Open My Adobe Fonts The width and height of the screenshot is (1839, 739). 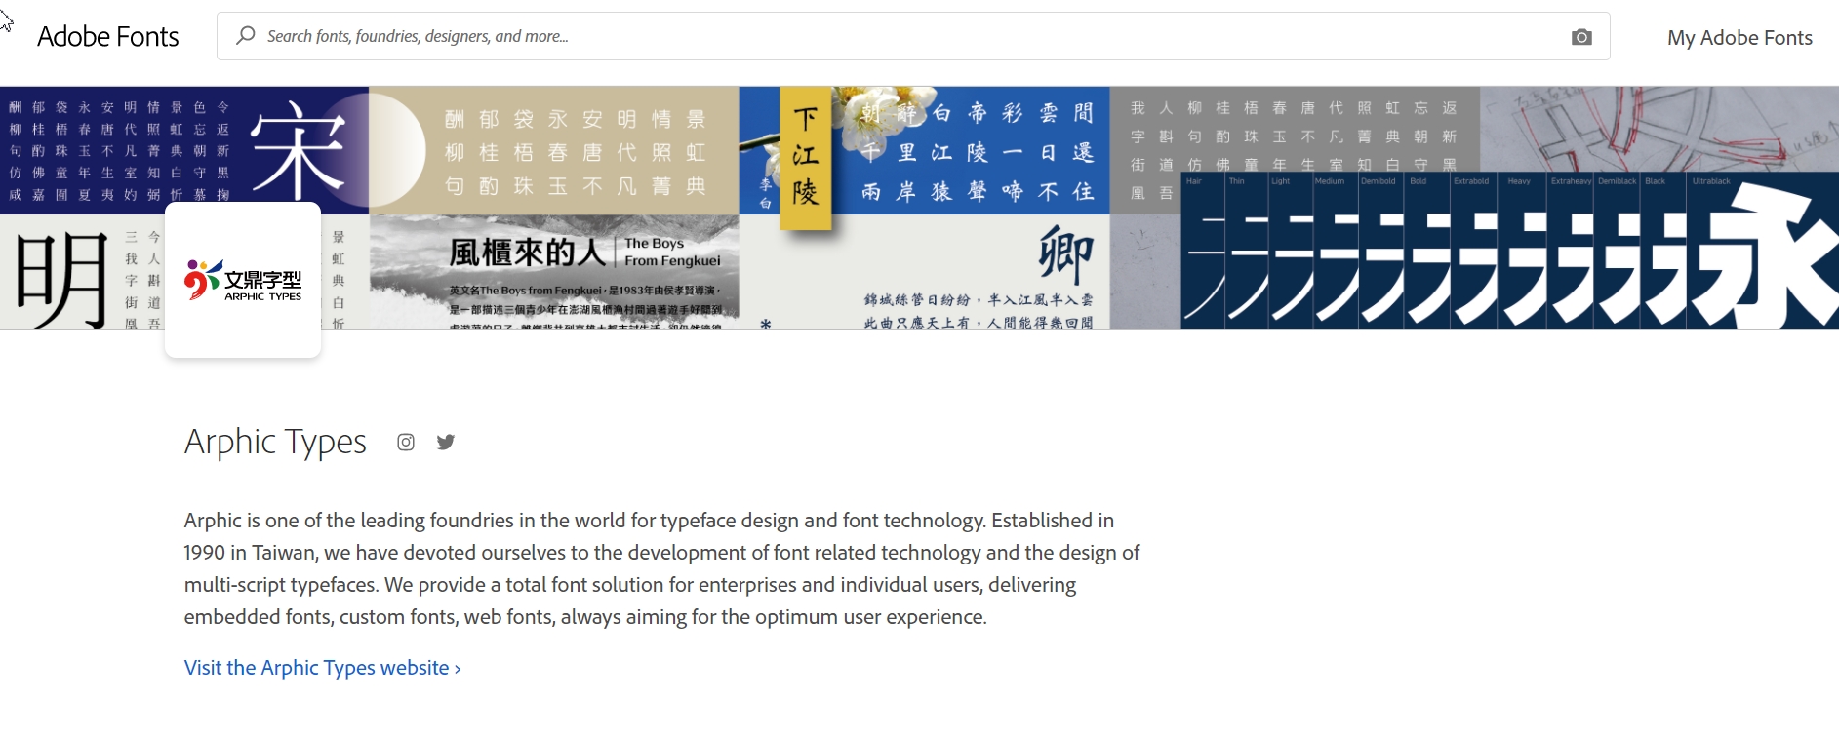pos(1739,38)
